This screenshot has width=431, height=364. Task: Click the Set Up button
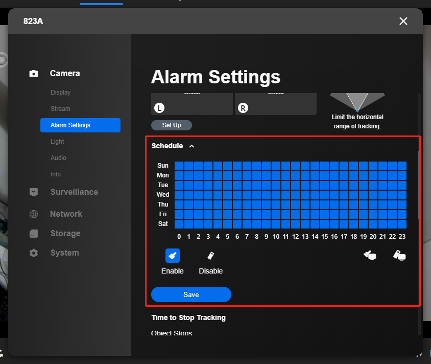172,125
